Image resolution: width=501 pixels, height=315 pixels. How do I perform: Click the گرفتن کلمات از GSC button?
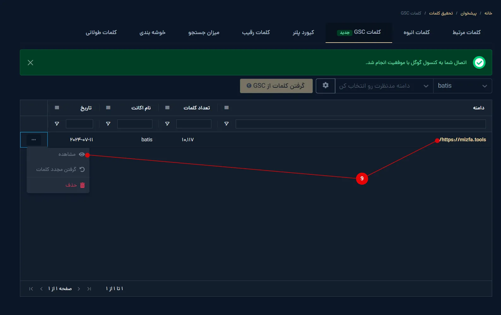tap(276, 86)
